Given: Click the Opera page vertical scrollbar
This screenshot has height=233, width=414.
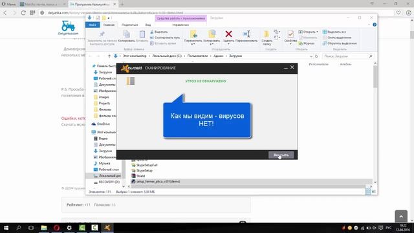Looking at the screenshot, I should (411, 34).
